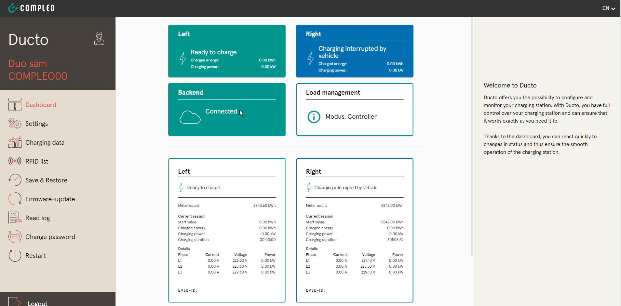Click the Right L1 voltage 227.10 V
Viewport: 621px width, 306px height.
pyautogui.click(x=368, y=260)
